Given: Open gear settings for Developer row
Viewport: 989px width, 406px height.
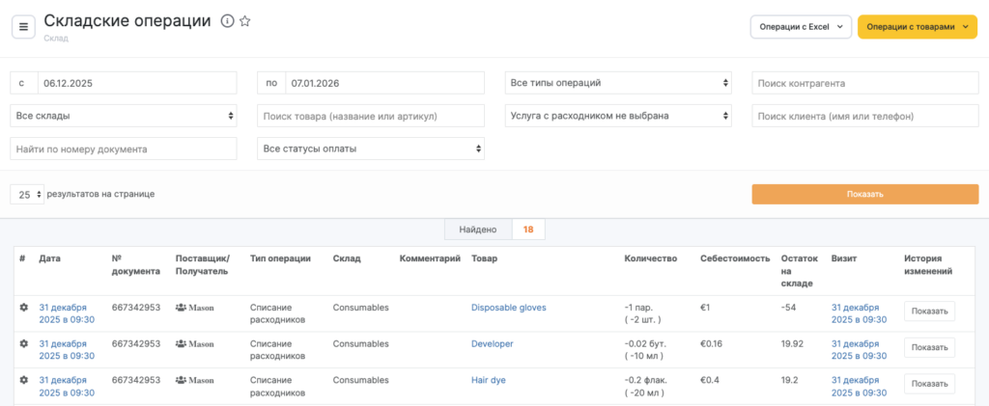Looking at the screenshot, I should tap(24, 343).
